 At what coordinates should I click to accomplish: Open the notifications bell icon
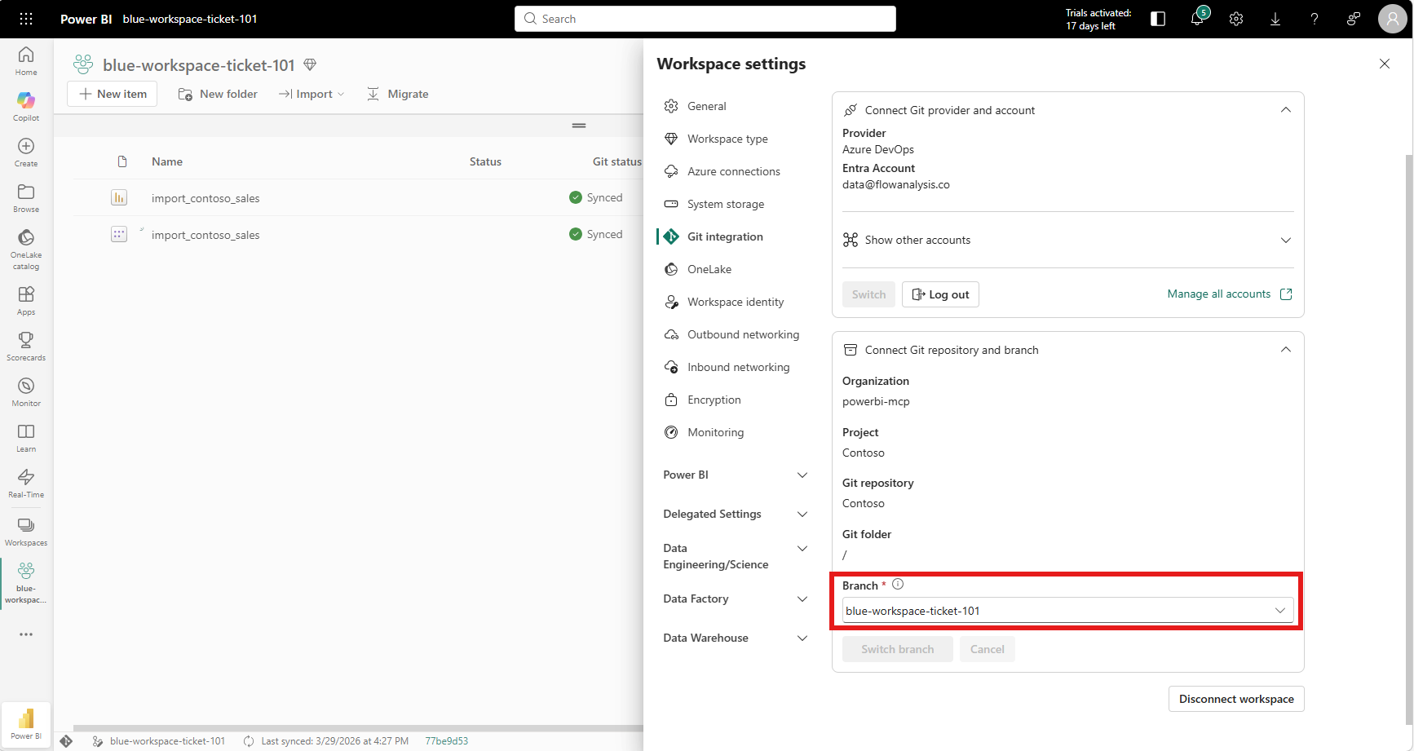[x=1197, y=19]
